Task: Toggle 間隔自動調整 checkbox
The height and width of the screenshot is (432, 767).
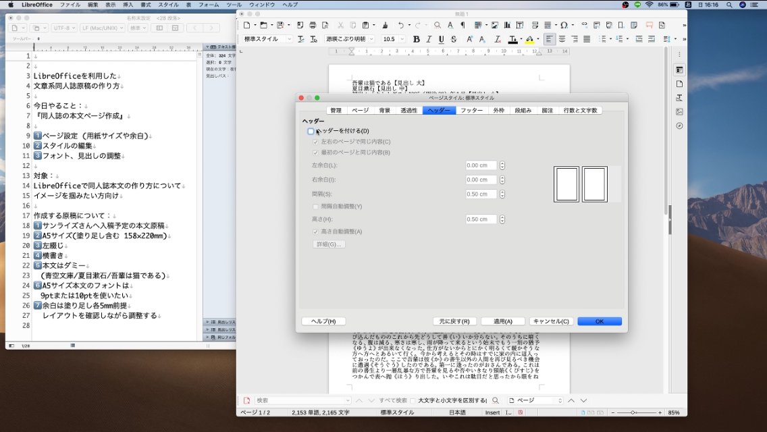Action: pyautogui.click(x=315, y=207)
